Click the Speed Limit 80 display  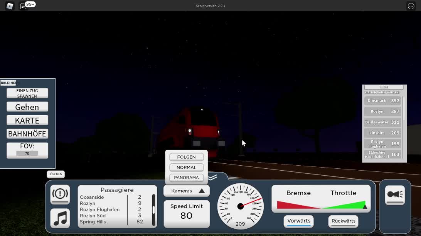point(187,214)
